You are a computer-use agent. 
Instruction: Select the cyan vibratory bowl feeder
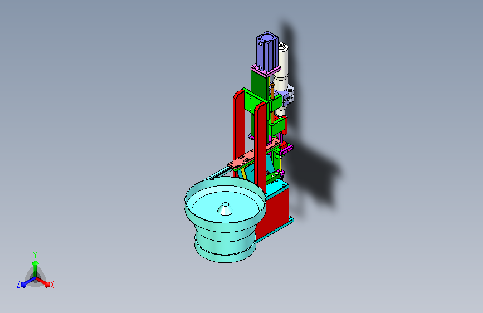coord(225,219)
